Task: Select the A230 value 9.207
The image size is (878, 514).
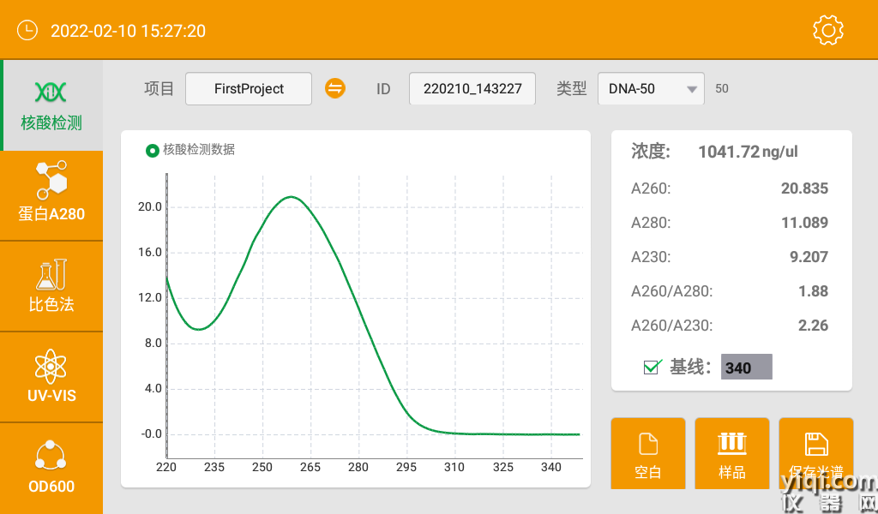Action: pos(809,257)
